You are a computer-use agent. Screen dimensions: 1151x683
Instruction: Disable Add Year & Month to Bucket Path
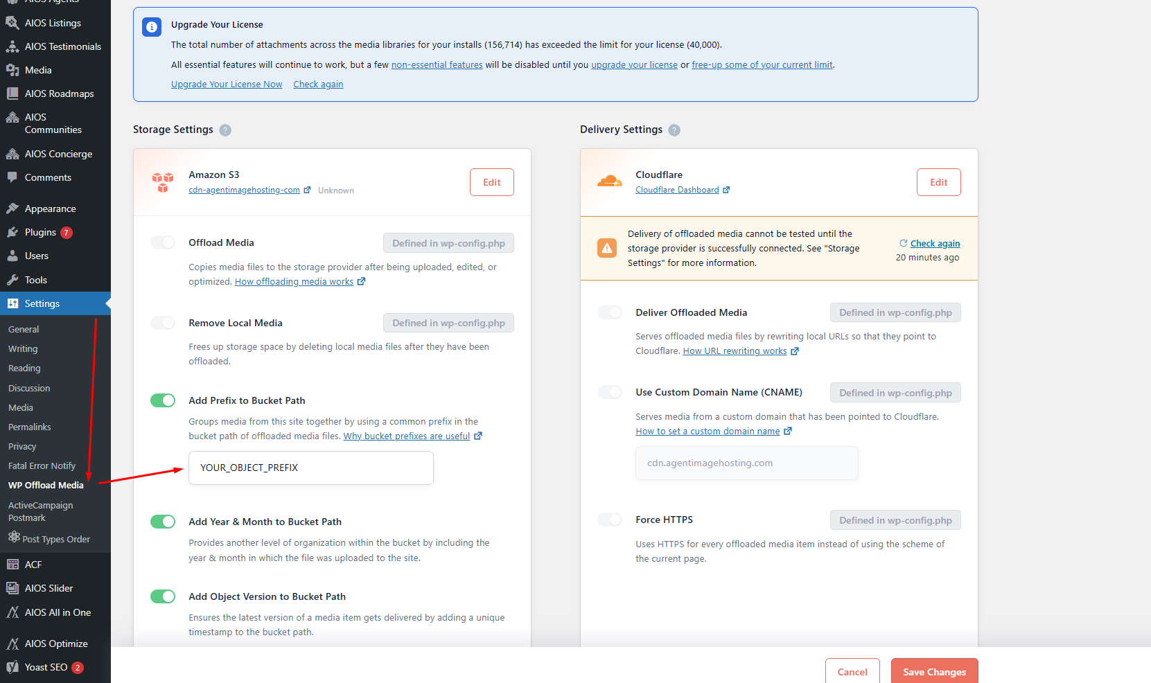(x=163, y=522)
